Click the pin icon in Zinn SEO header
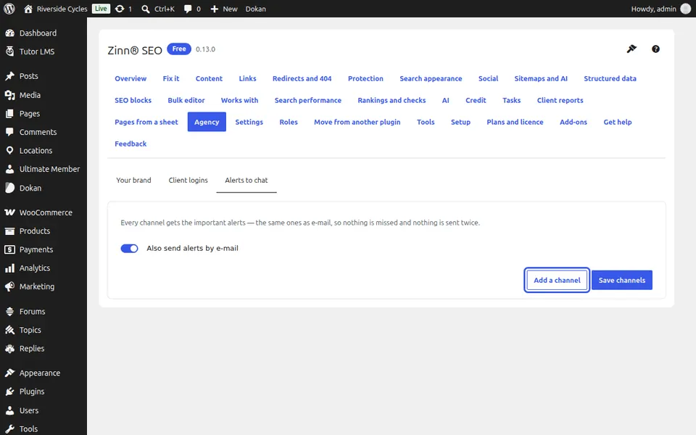This screenshot has width=696, height=435. tap(631, 49)
